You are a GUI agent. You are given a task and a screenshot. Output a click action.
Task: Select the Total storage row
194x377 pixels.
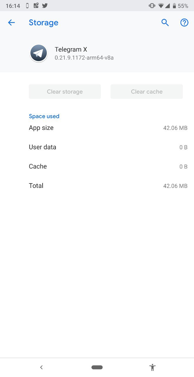pyautogui.click(x=108, y=186)
